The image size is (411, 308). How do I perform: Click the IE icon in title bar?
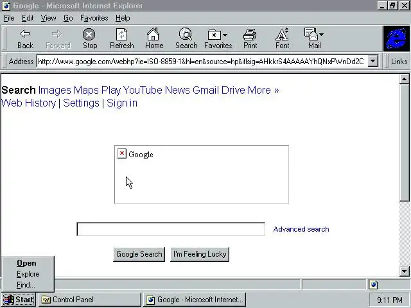click(6, 6)
